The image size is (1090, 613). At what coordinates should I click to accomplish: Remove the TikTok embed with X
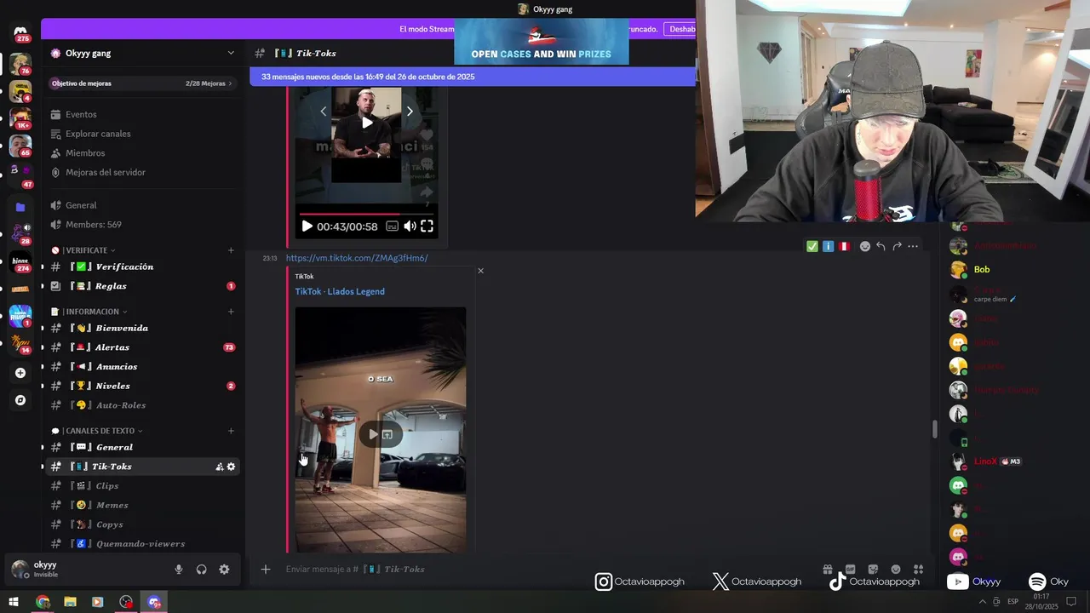(x=480, y=271)
